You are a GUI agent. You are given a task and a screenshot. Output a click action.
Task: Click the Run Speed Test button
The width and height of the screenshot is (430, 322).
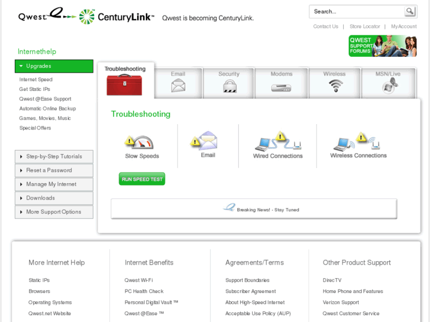[x=142, y=179]
